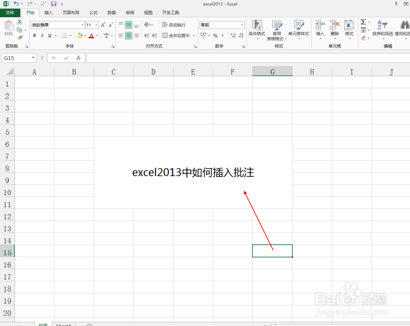Click the Copy icon in clipboard group
Image resolution: width=410 pixels, height=326 pixels.
19,30
